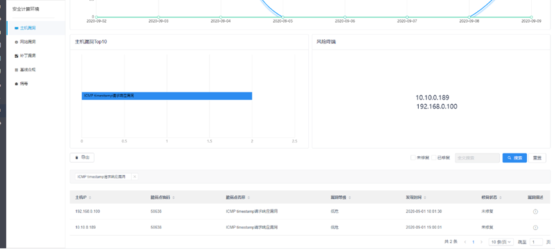This screenshot has width=555, height=250.
Task: Sort table by 脆弱点编码 column
Action: pos(173,197)
